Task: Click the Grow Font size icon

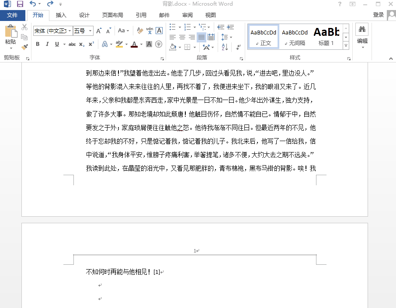Action: click(x=99, y=31)
